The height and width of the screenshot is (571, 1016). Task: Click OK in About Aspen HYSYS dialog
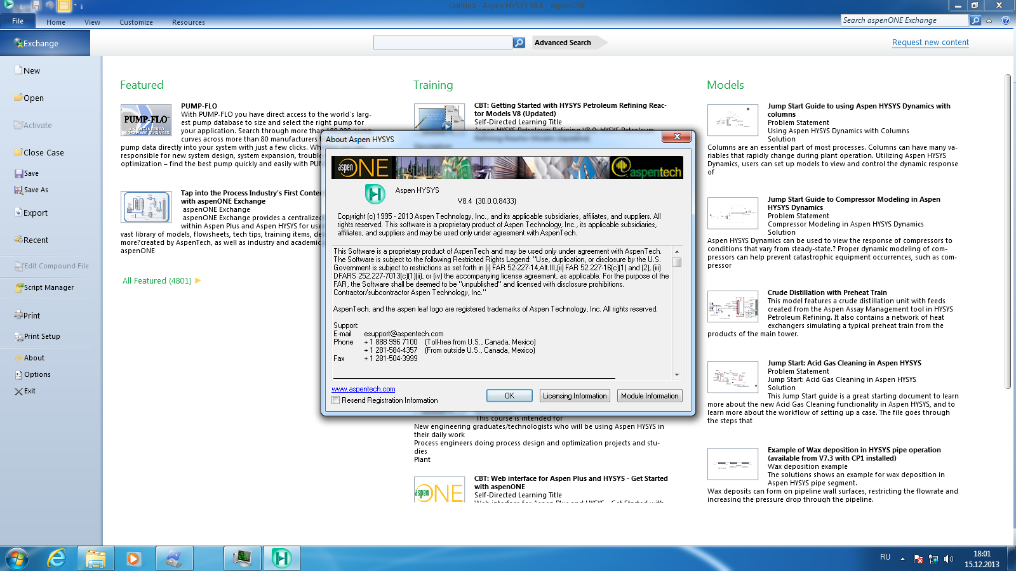[509, 395]
